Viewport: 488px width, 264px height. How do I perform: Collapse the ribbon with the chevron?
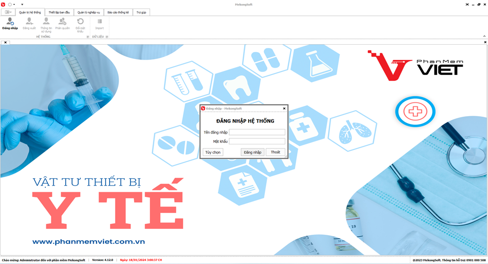point(484,36)
